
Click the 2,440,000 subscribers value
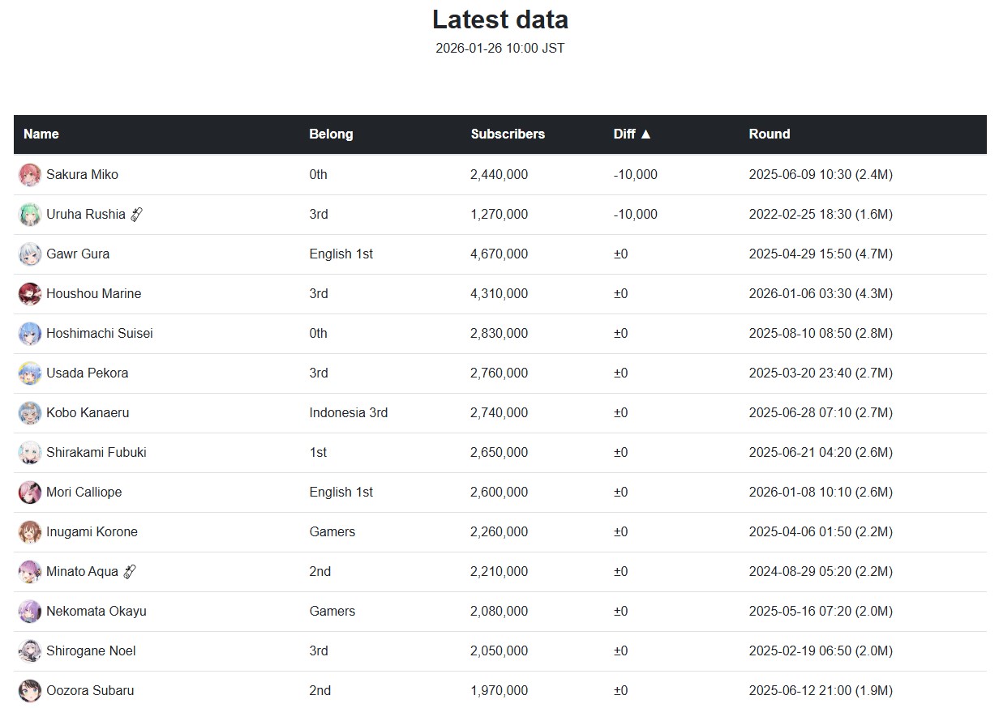tap(499, 175)
